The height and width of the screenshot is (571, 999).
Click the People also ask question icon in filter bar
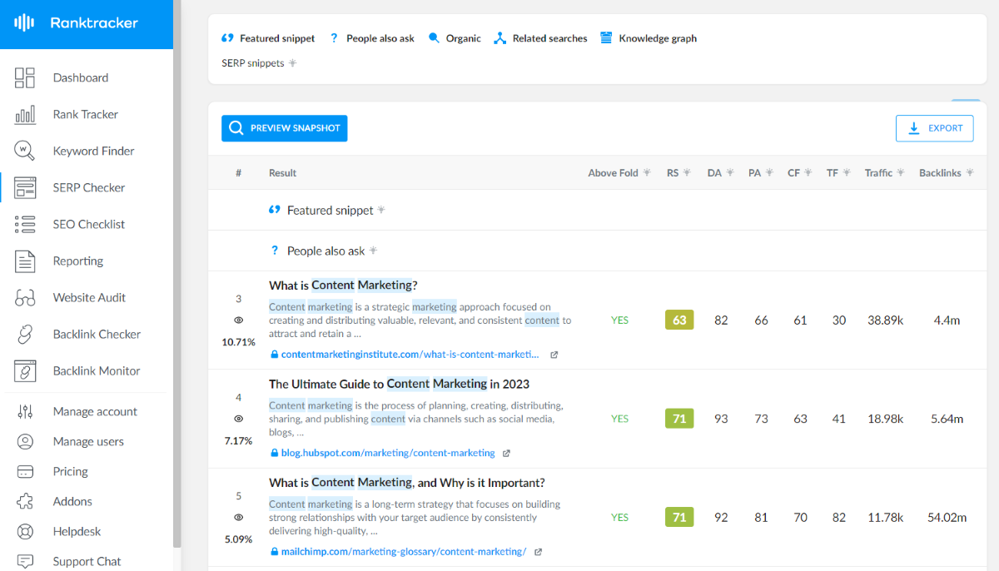click(x=334, y=38)
